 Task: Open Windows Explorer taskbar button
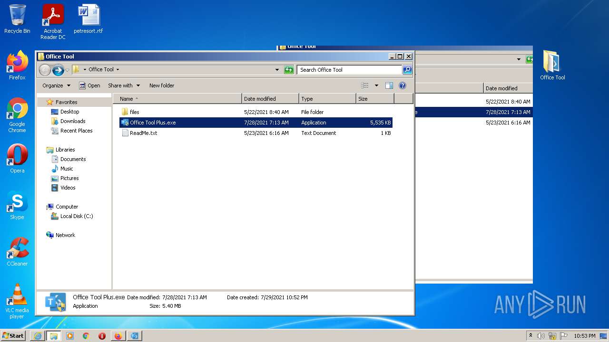click(54, 336)
